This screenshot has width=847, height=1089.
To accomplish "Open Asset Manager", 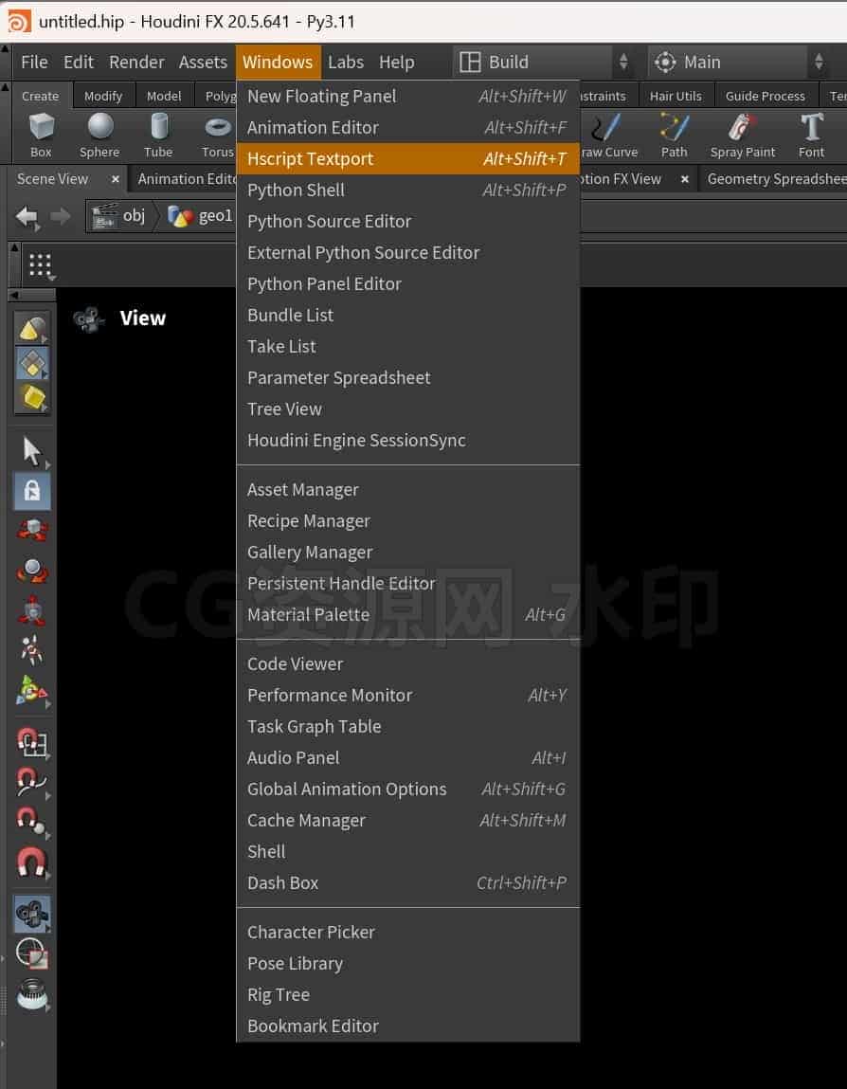I will point(408,489).
